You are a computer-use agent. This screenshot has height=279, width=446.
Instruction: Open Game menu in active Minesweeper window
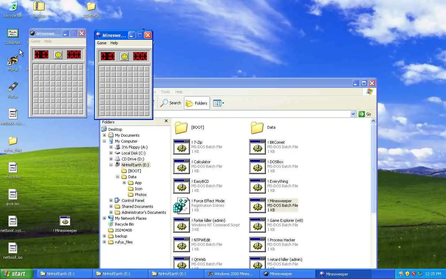click(102, 43)
